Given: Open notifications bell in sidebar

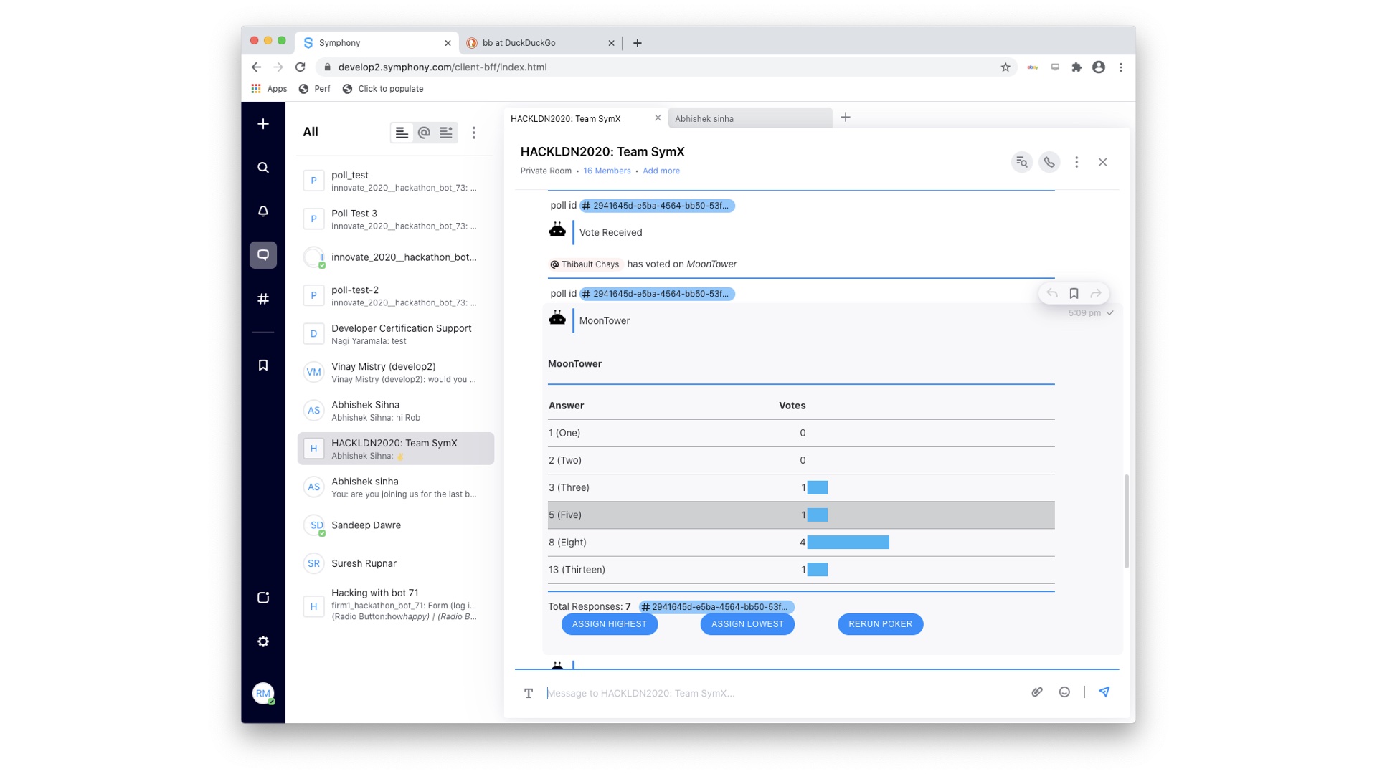Looking at the screenshot, I should pyautogui.click(x=263, y=211).
